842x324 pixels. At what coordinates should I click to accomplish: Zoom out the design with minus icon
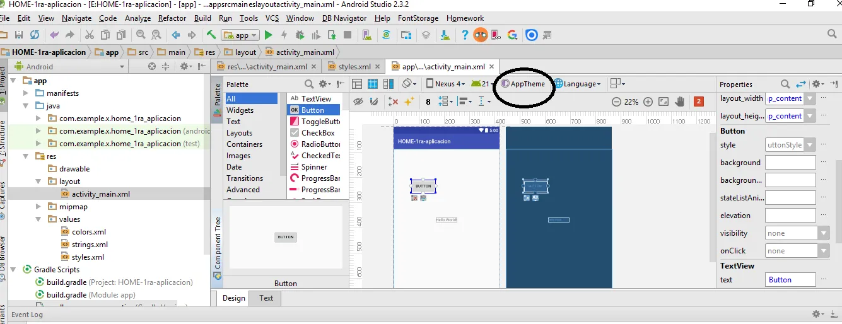pos(616,101)
